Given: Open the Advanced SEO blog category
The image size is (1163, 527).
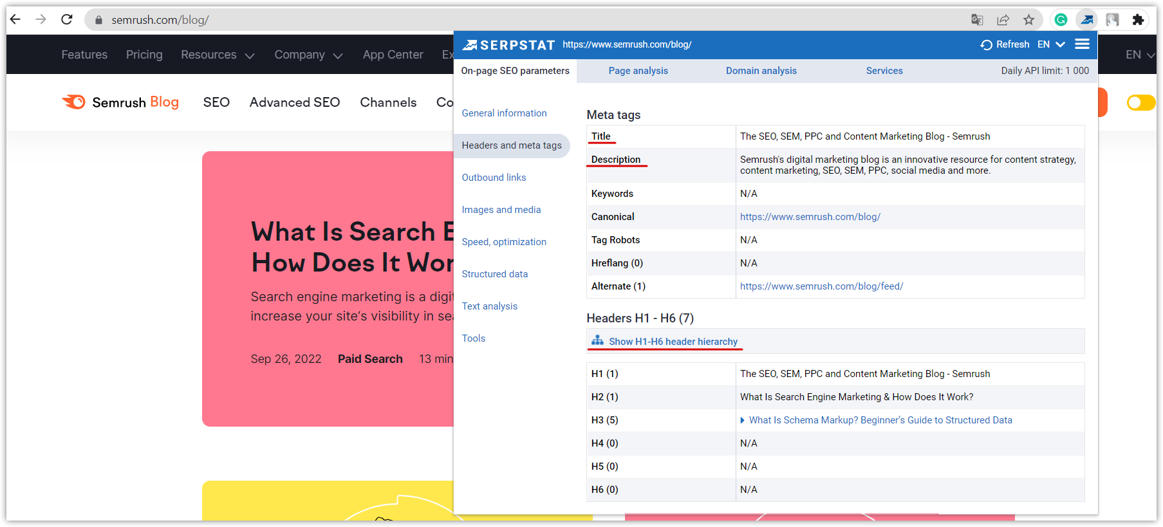Looking at the screenshot, I should point(295,102).
